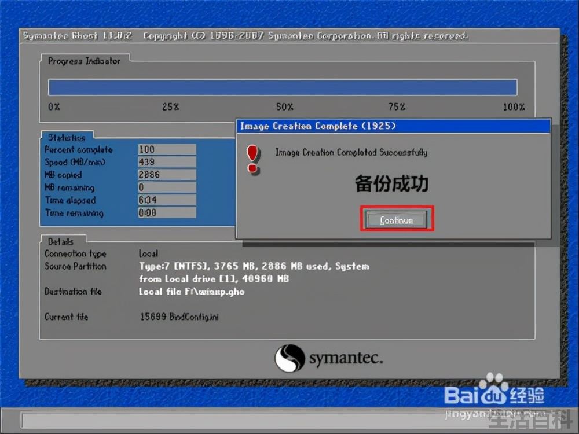579x434 pixels.
Task: Click the '50%' progress marker
Action: point(285,107)
